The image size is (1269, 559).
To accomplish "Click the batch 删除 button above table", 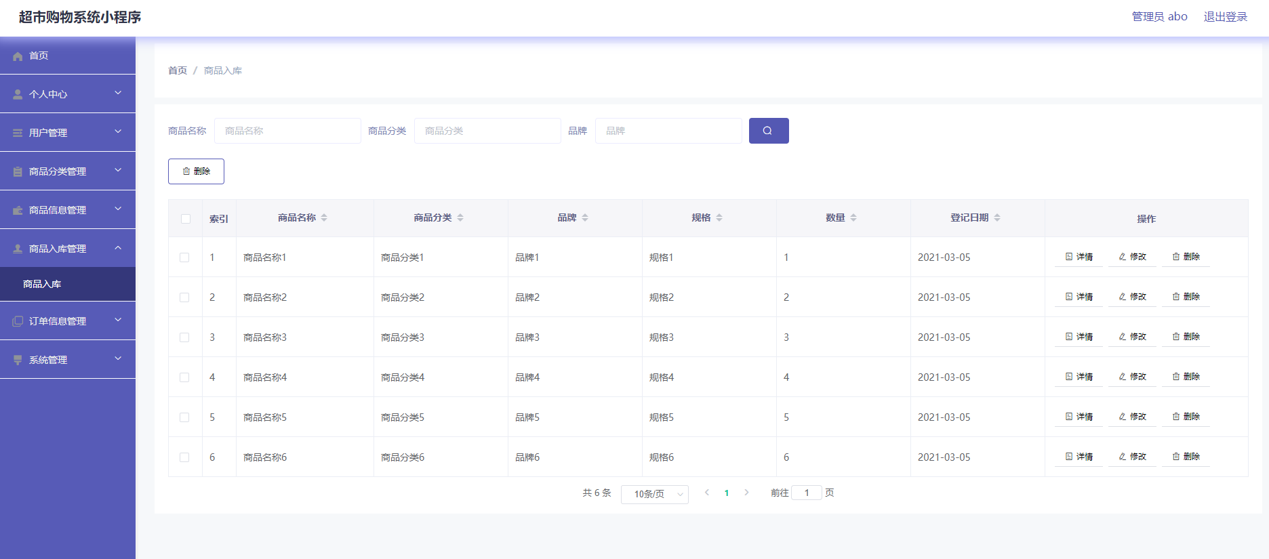I will (196, 171).
